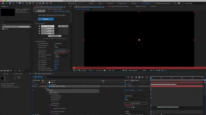Open Emitter Behavior dropdown in Effect Controls
206x115 pixels.
pyautogui.click(x=61, y=43)
